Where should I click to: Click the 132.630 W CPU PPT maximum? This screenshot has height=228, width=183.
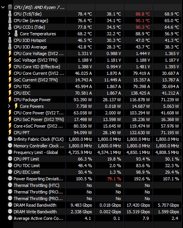tap(140, 133)
